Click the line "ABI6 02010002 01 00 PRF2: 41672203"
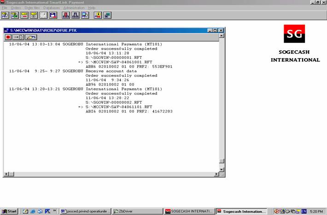327x215 pixels. click(129, 112)
